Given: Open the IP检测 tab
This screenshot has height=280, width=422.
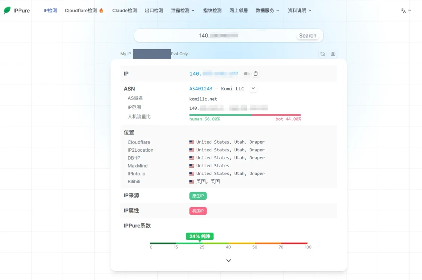Looking at the screenshot, I should click(x=50, y=11).
